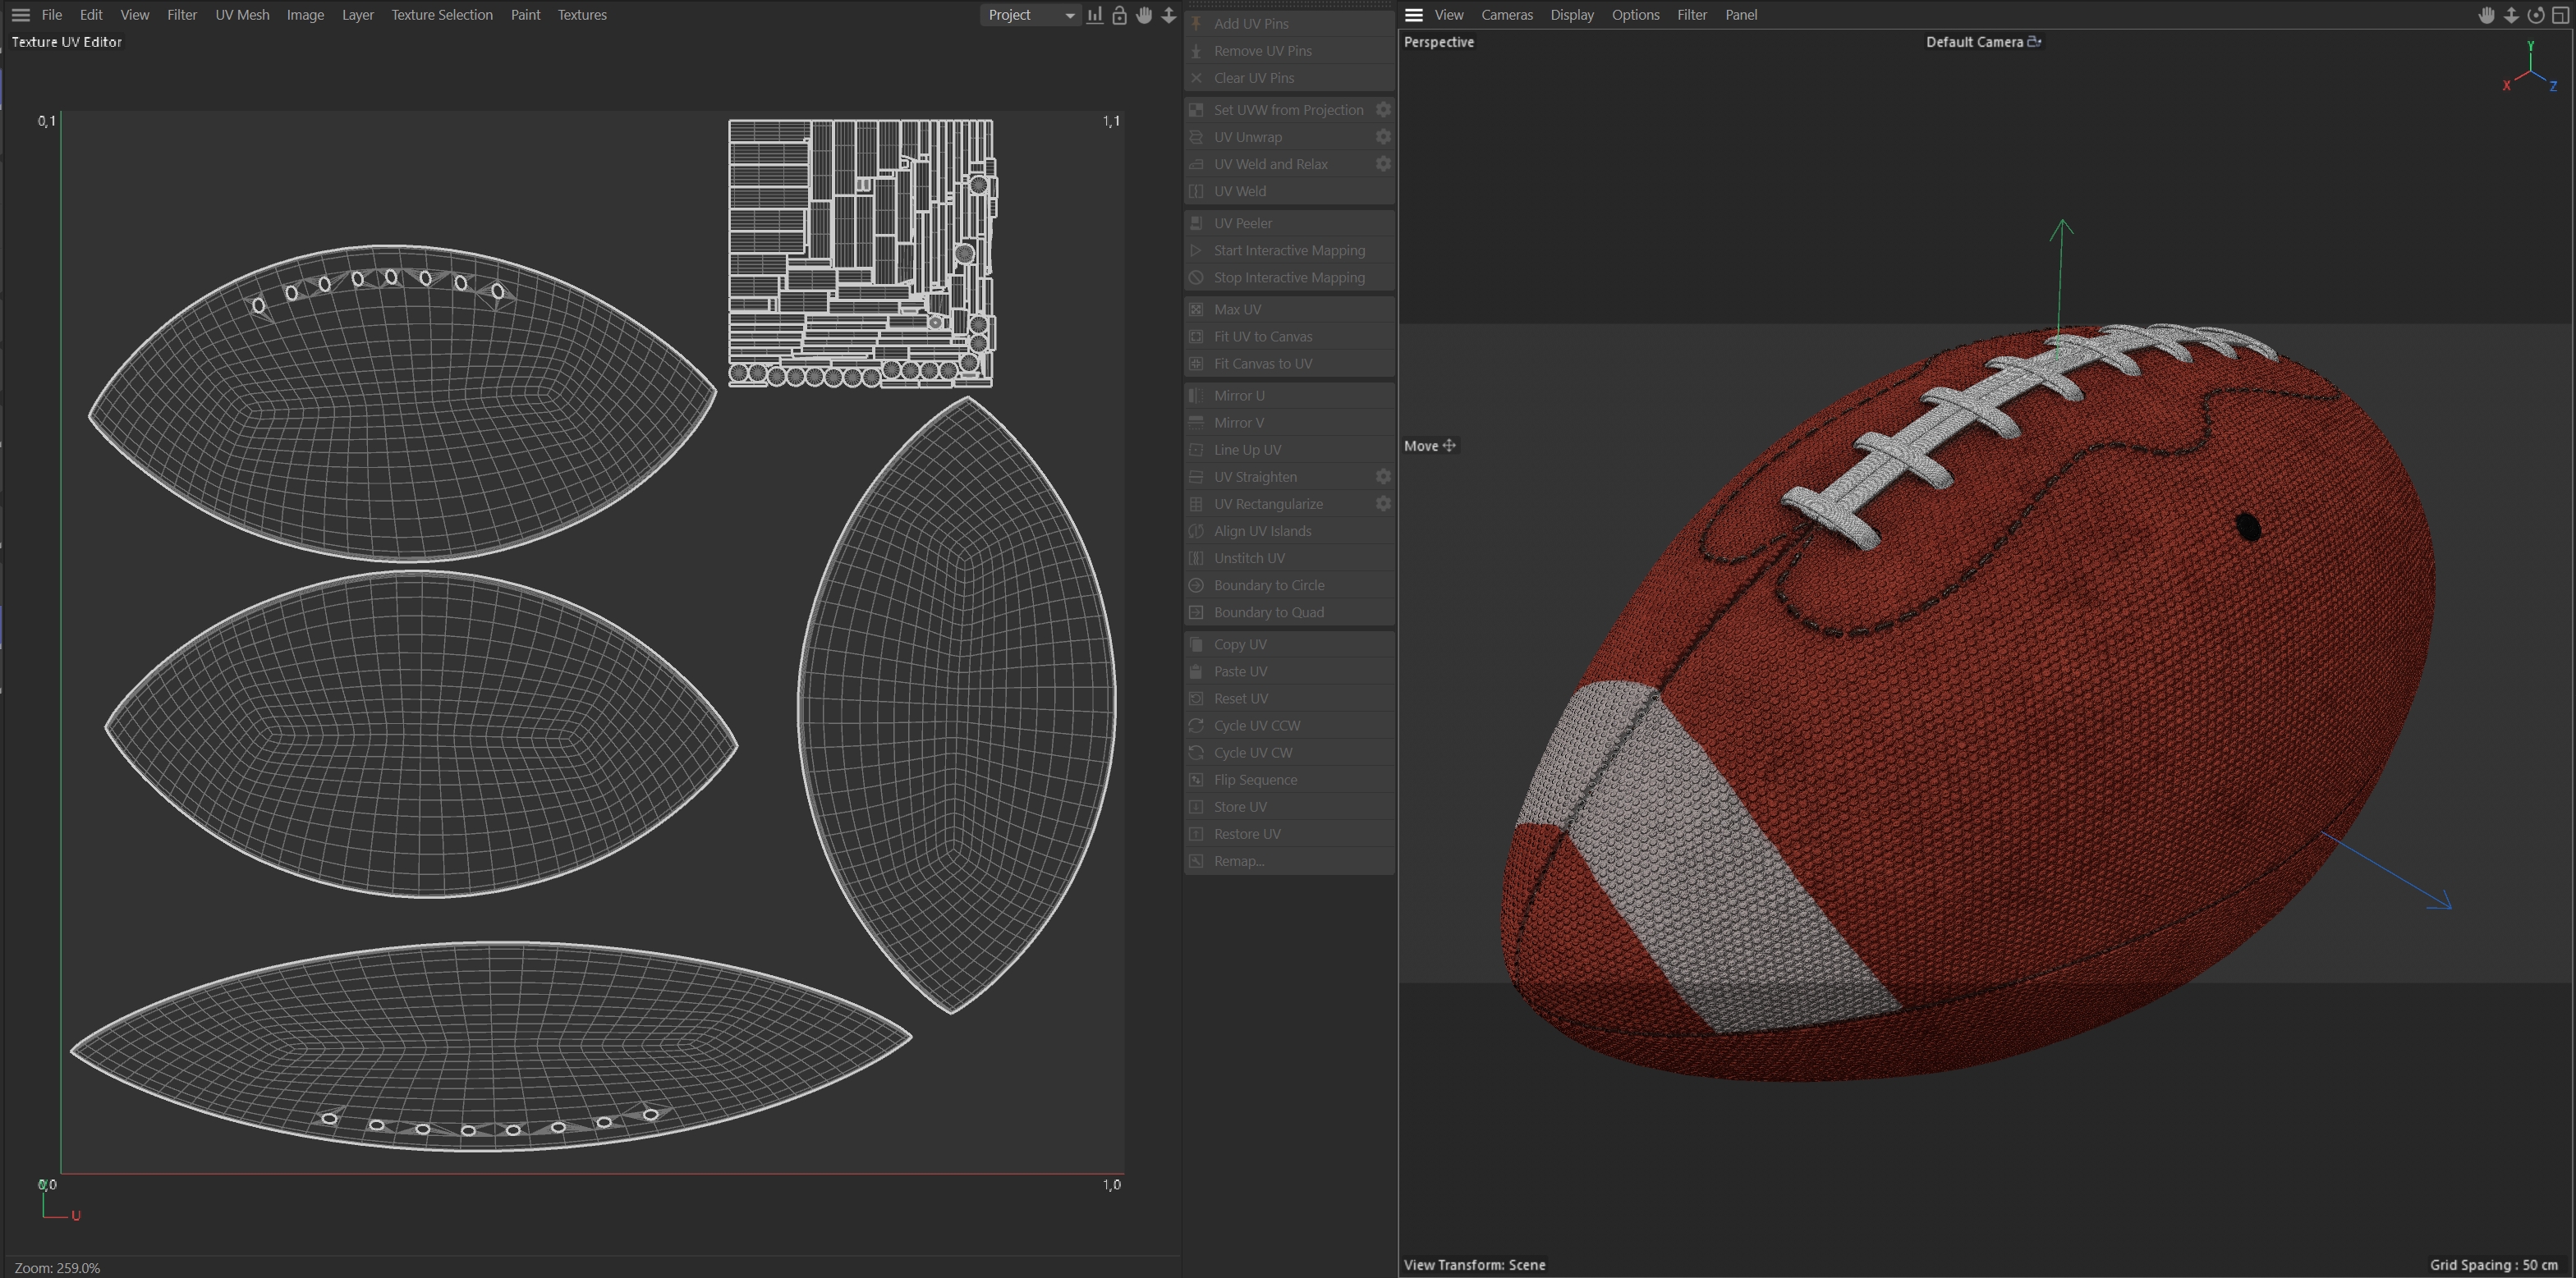Open the Project dropdown
2576x1278 pixels.
point(1030,15)
